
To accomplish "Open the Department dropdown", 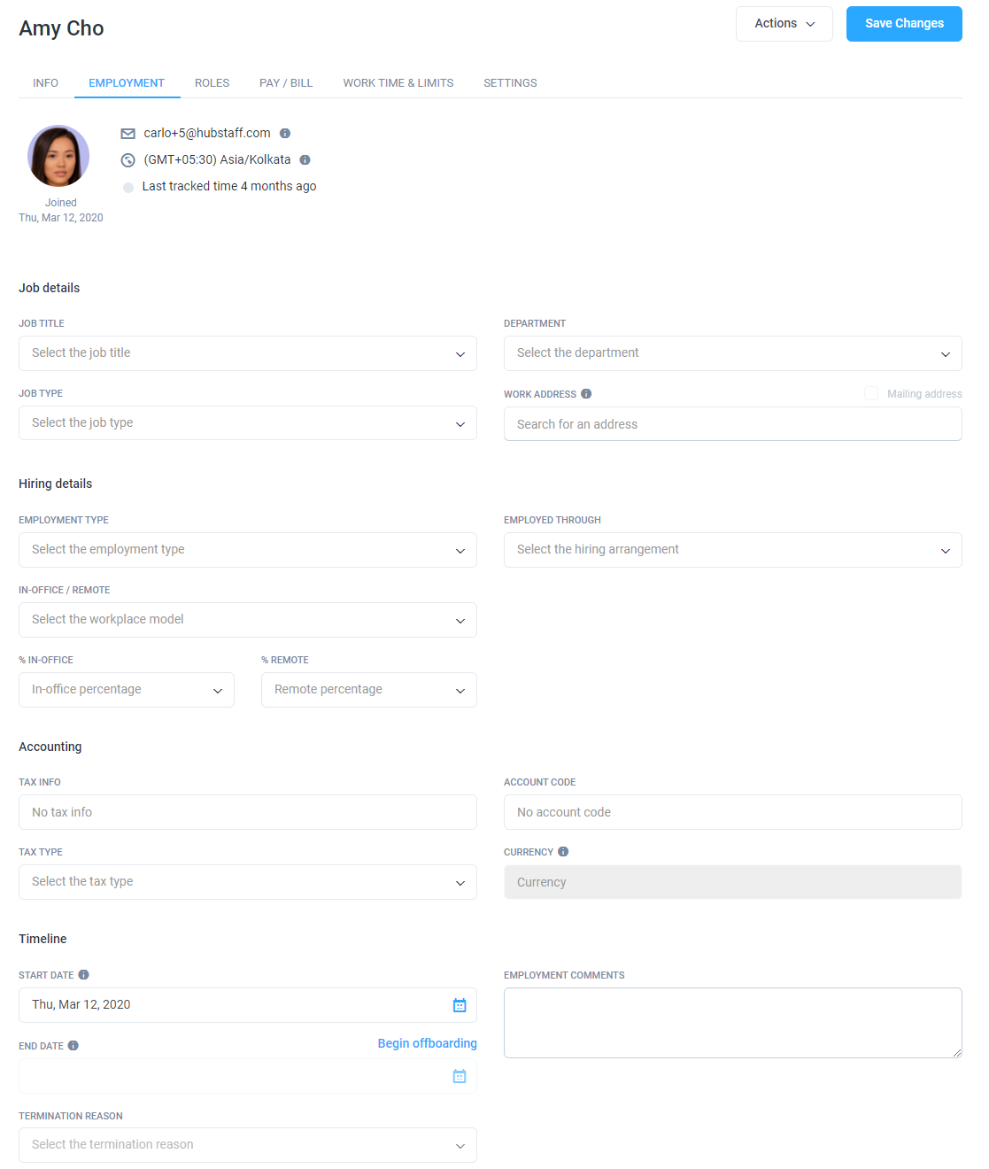I will click(733, 353).
